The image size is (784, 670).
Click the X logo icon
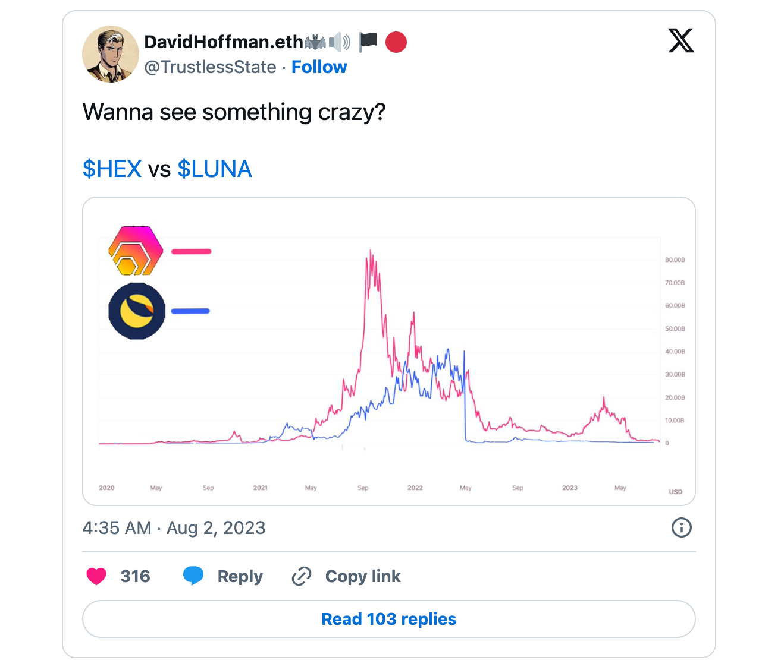tap(681, 41)
